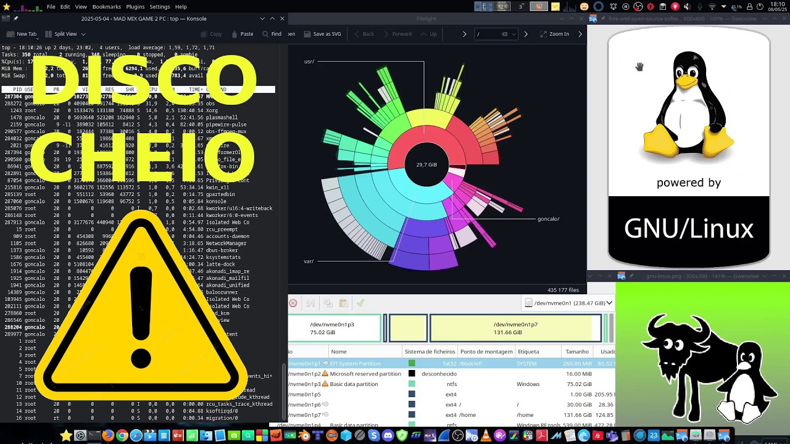Open the View menu
This screenshot has height=444, width=790.
click(81, 7)
